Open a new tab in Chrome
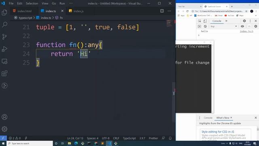The width and height of the screenshot is (259, 146). (232, 6)
